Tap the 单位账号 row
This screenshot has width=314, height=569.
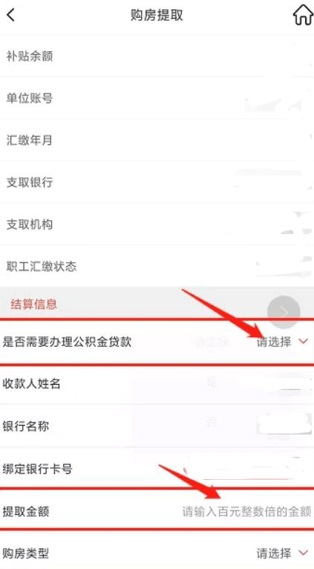point(157,98)
